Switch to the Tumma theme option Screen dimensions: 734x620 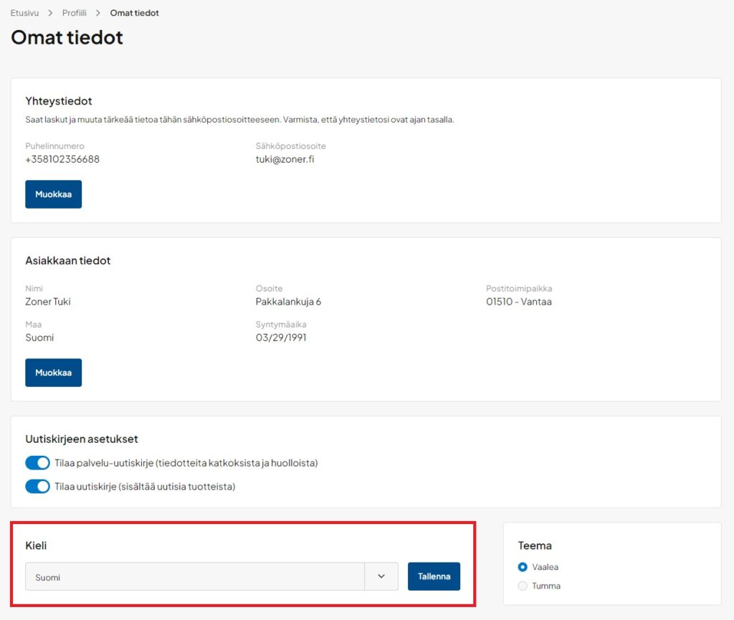523,586
